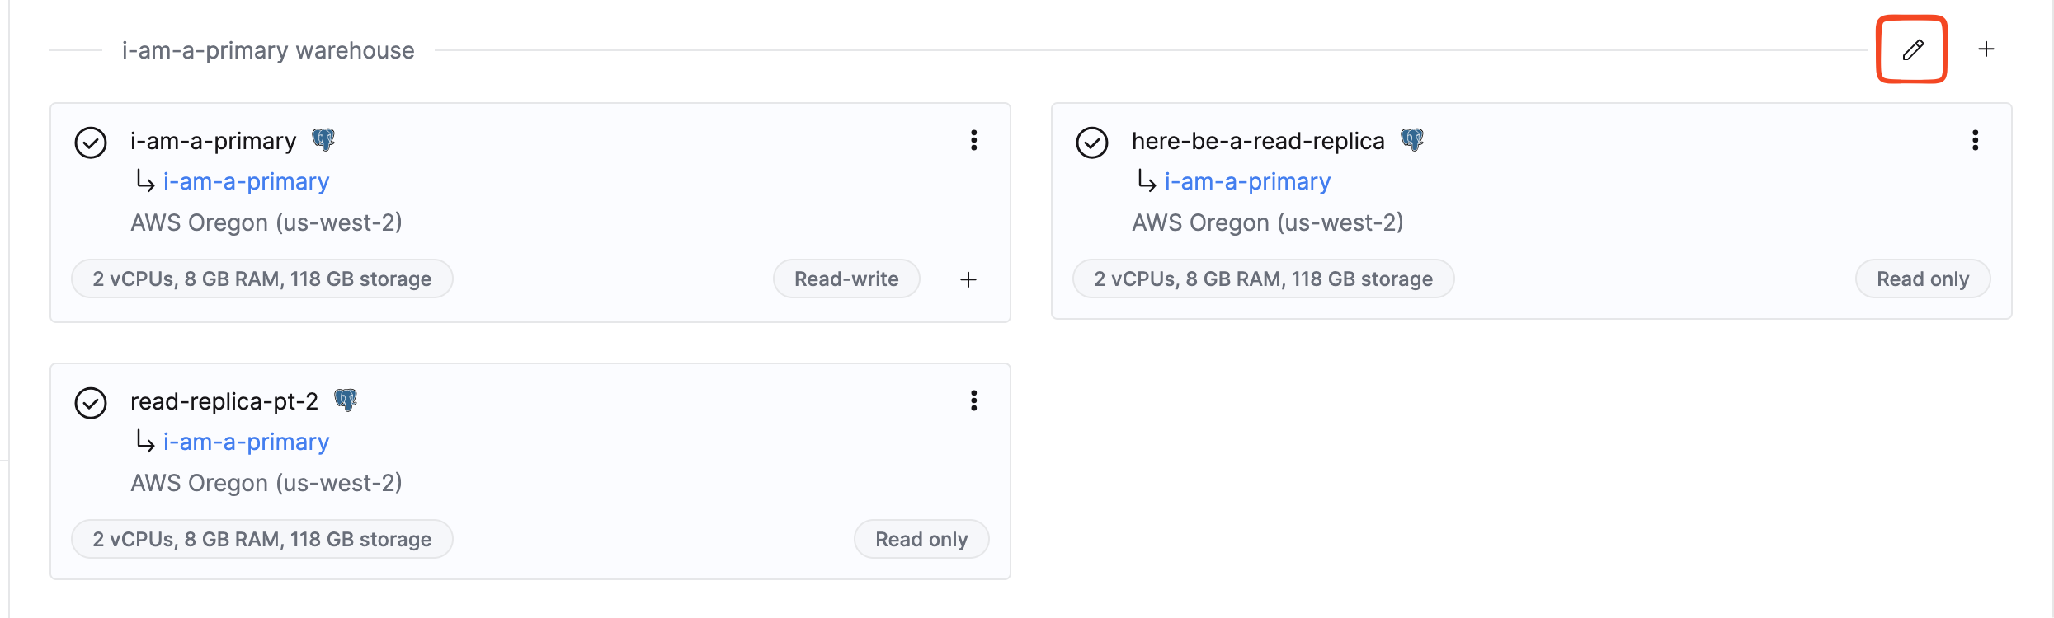Click the PostgreSQL elephant icon beside the i-am-a-primary title
The image size is (2054, 618).
(323, 140)
